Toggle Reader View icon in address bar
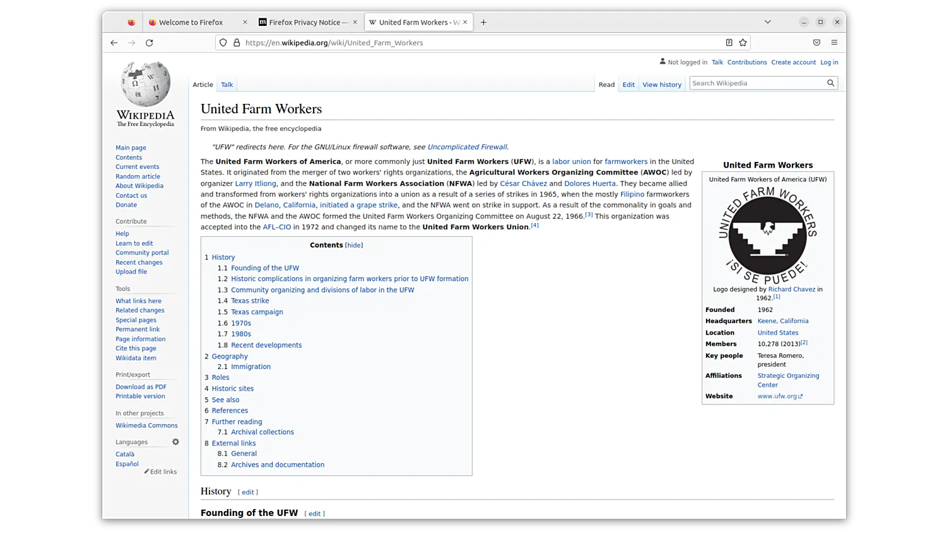The height and width of the screenshot is (533, 949). (729, 43)
